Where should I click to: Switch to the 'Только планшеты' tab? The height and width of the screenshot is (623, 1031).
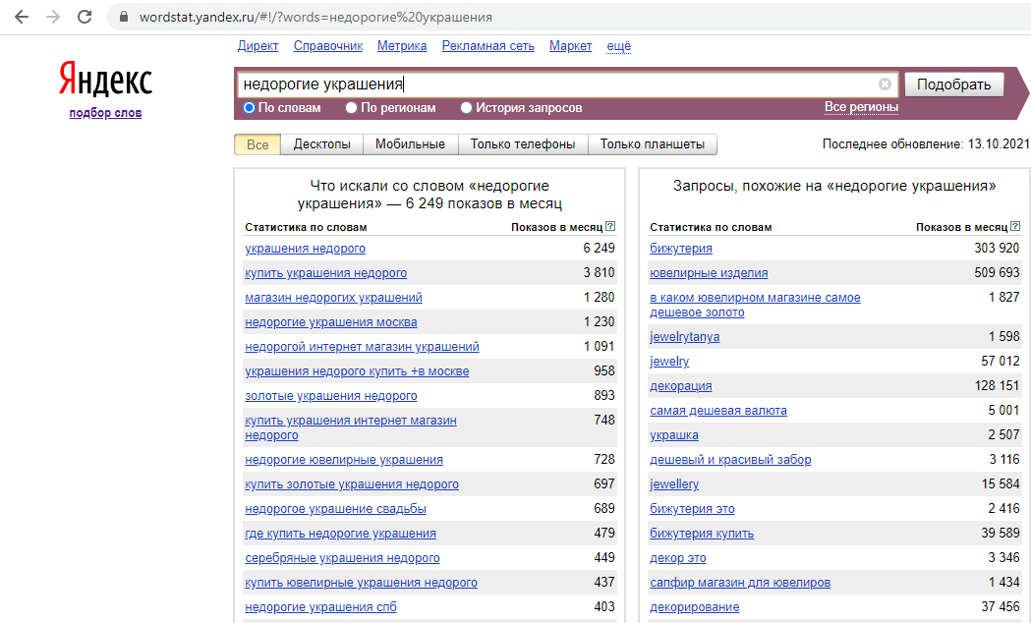point(653,144)
